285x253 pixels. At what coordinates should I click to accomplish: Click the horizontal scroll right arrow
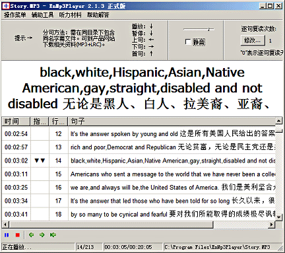point(272,225)
